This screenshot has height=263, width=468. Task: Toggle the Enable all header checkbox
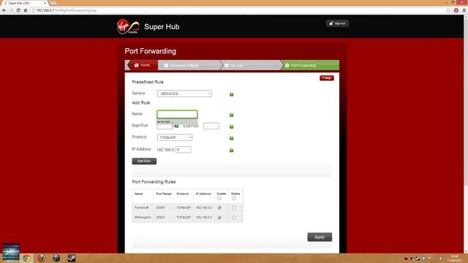(219, 198)
